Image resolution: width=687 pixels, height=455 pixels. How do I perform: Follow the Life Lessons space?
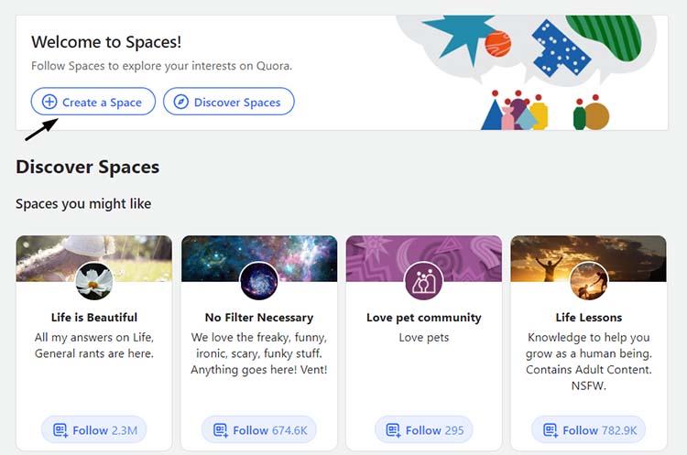click(x=588, y=429)
